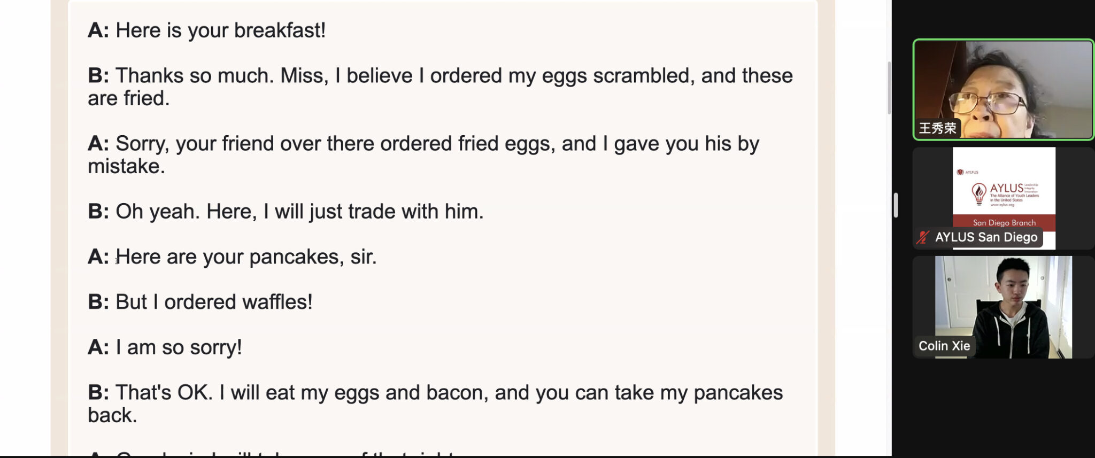Click the sentence starting "Sorry, your friend over there"

(x=423, y=155)
